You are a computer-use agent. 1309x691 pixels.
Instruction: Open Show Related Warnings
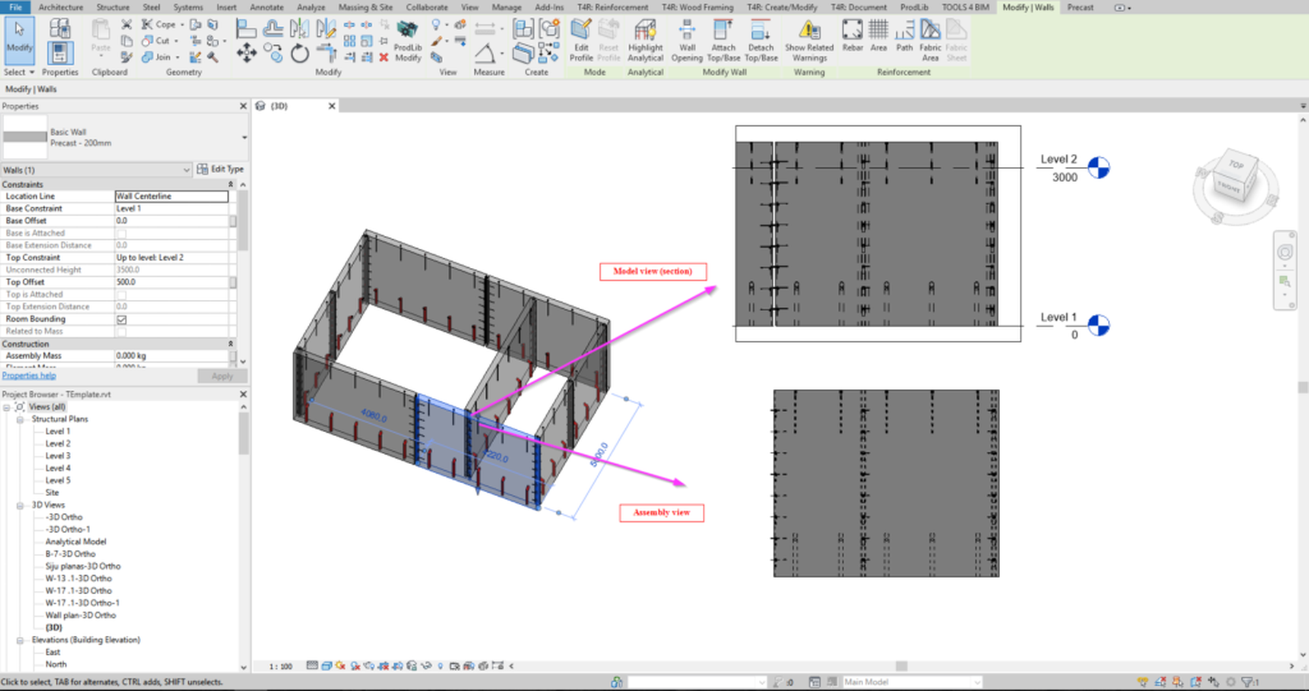pyautogui.click(x=809, y=41)
